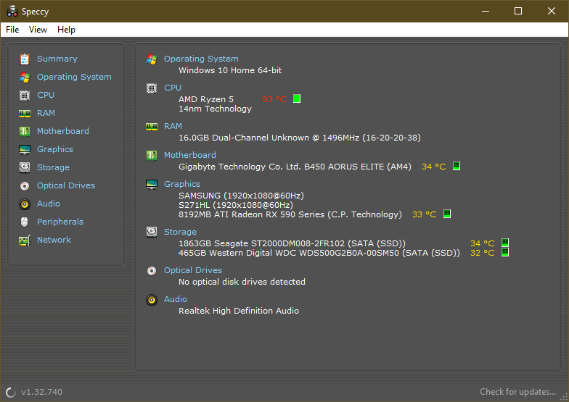
Task: Click the window resize grip corner
Action: [563, 397]
